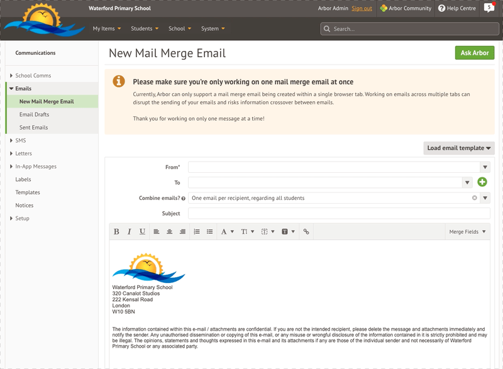This screenshot has width=503, height=369.
Task: Expand the Load email template dropdown
Action: coord(459,148)
